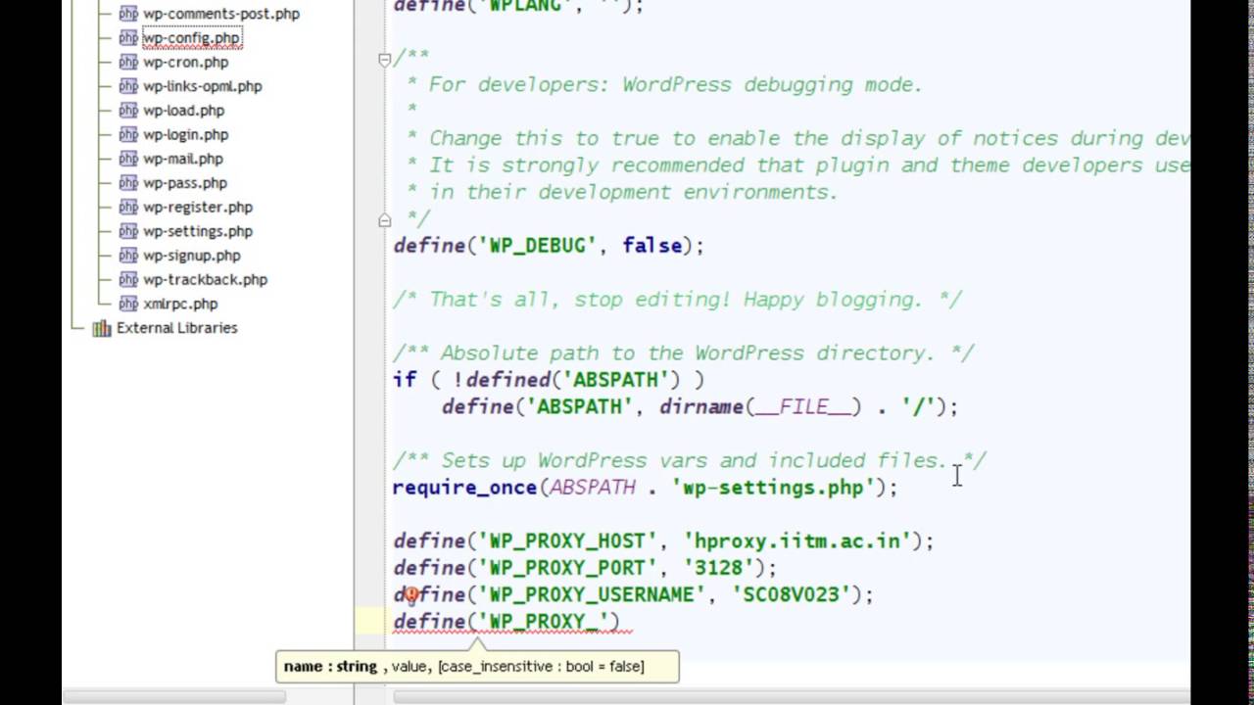Click the '3128' proxy port value

(720, 568)
